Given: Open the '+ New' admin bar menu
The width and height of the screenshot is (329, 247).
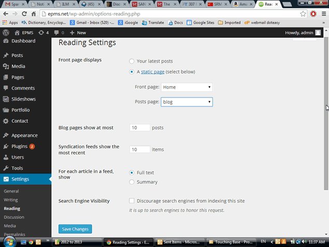Looking at the screenshot, I should click(x=78, y=33).
